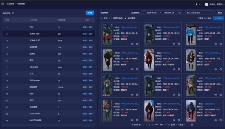Uncheck the real-time update checkbox
225x129 pixels.
click(126, 18)
